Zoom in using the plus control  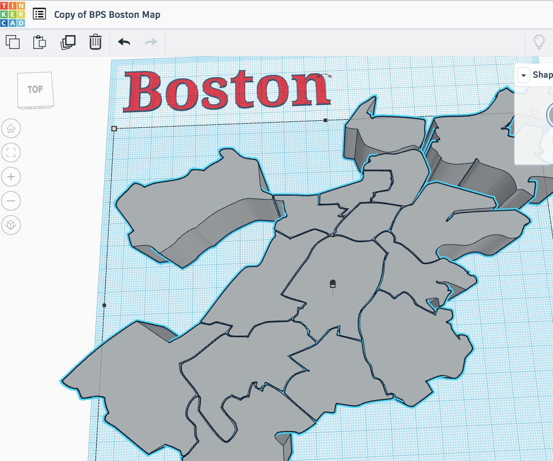(x=11, y=177)
